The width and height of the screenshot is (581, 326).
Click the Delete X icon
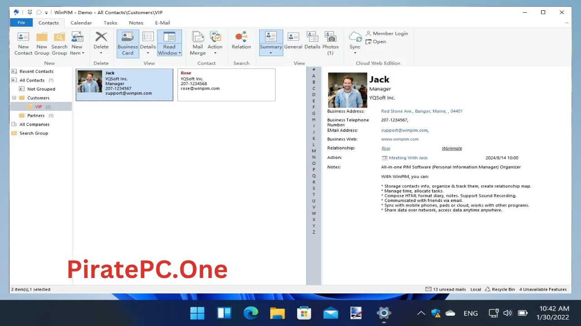point(101,37)
